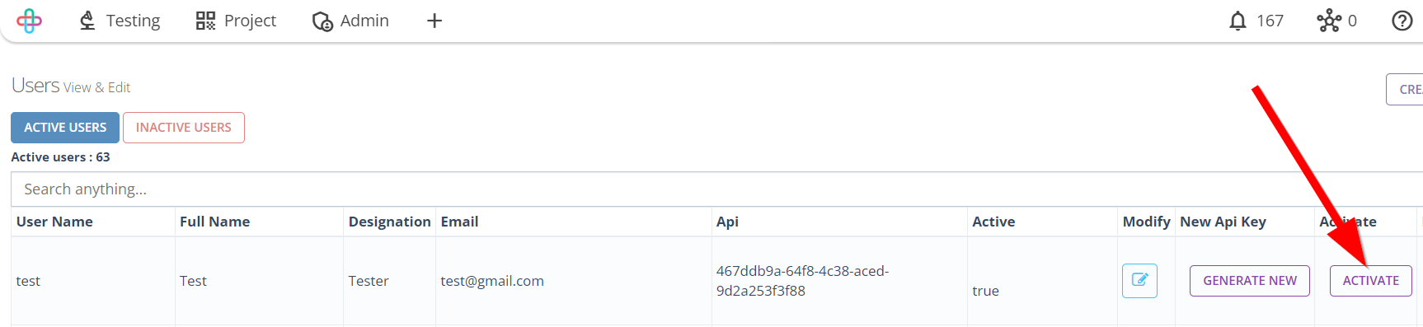Open the help question mark icon
Image resolution: width=1423 pixels, height=327 pixels.
(1402, 21)
